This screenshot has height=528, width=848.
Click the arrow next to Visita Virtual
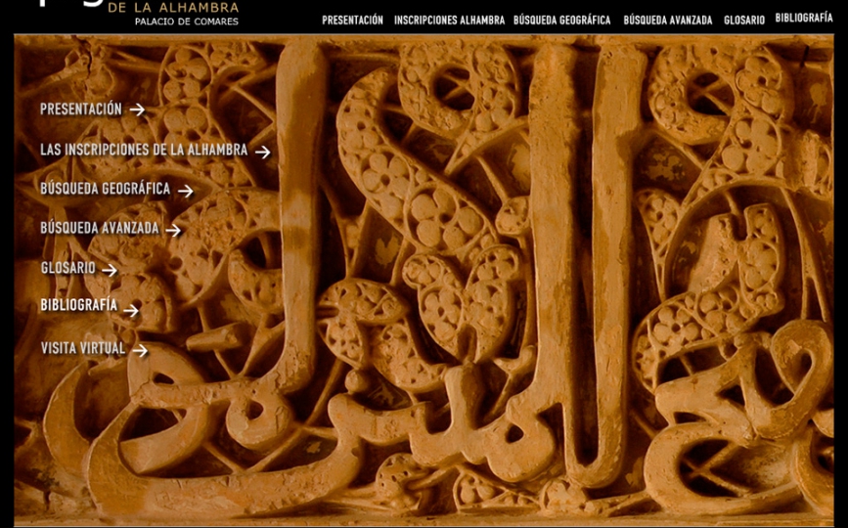140,351
